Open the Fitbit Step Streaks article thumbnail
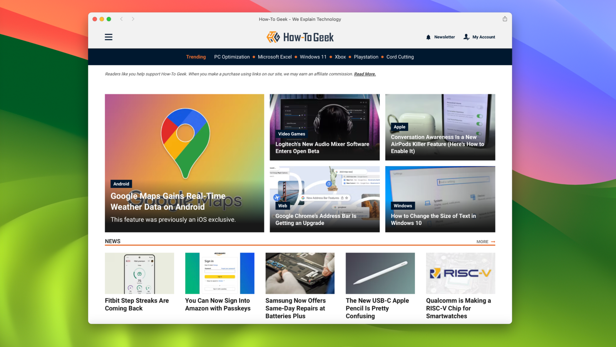616x347 pixels. pyautogui.click(x=139, y=273)
